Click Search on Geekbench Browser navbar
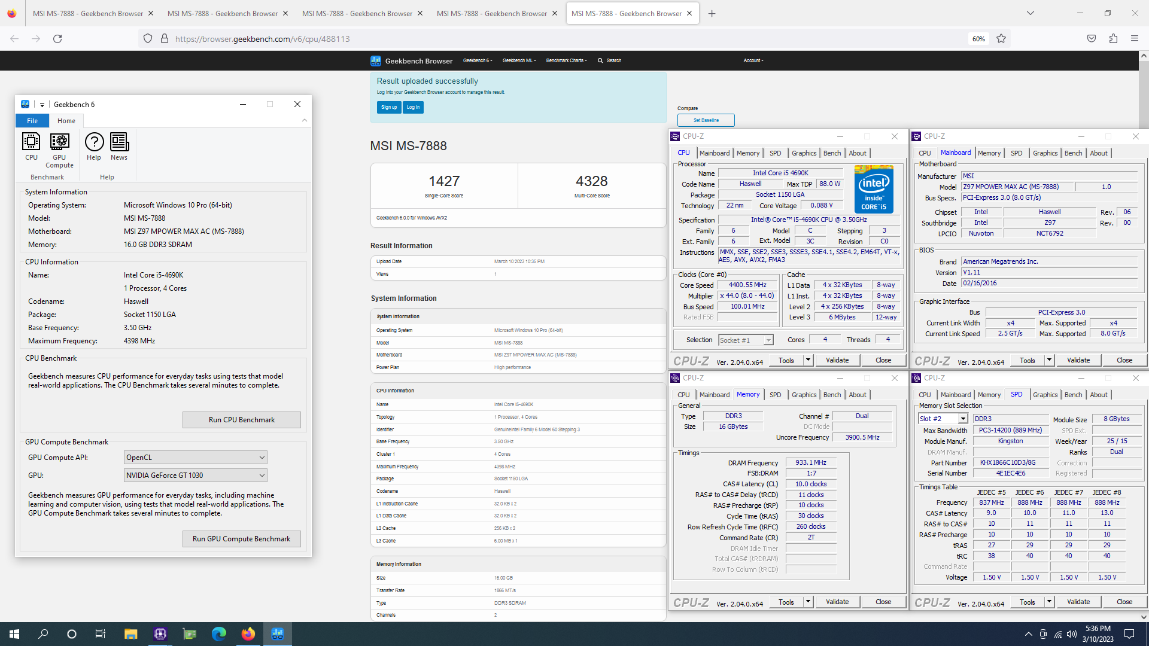The width and height of the screenshot is (1149, 646). [x=610, y=60]
